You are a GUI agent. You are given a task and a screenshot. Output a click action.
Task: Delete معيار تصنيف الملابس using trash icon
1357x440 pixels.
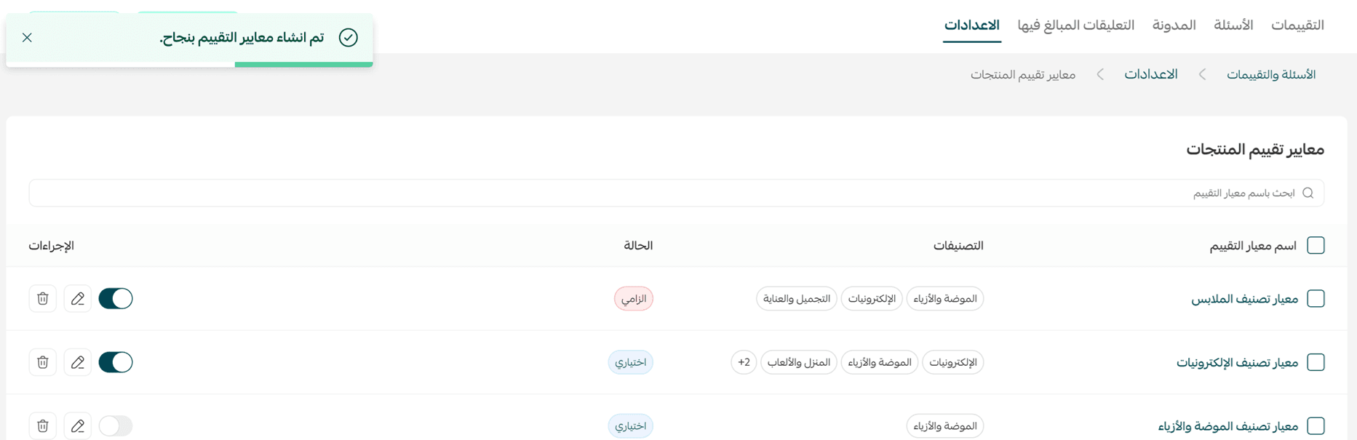pyautogui.click(x=43, y=298)
